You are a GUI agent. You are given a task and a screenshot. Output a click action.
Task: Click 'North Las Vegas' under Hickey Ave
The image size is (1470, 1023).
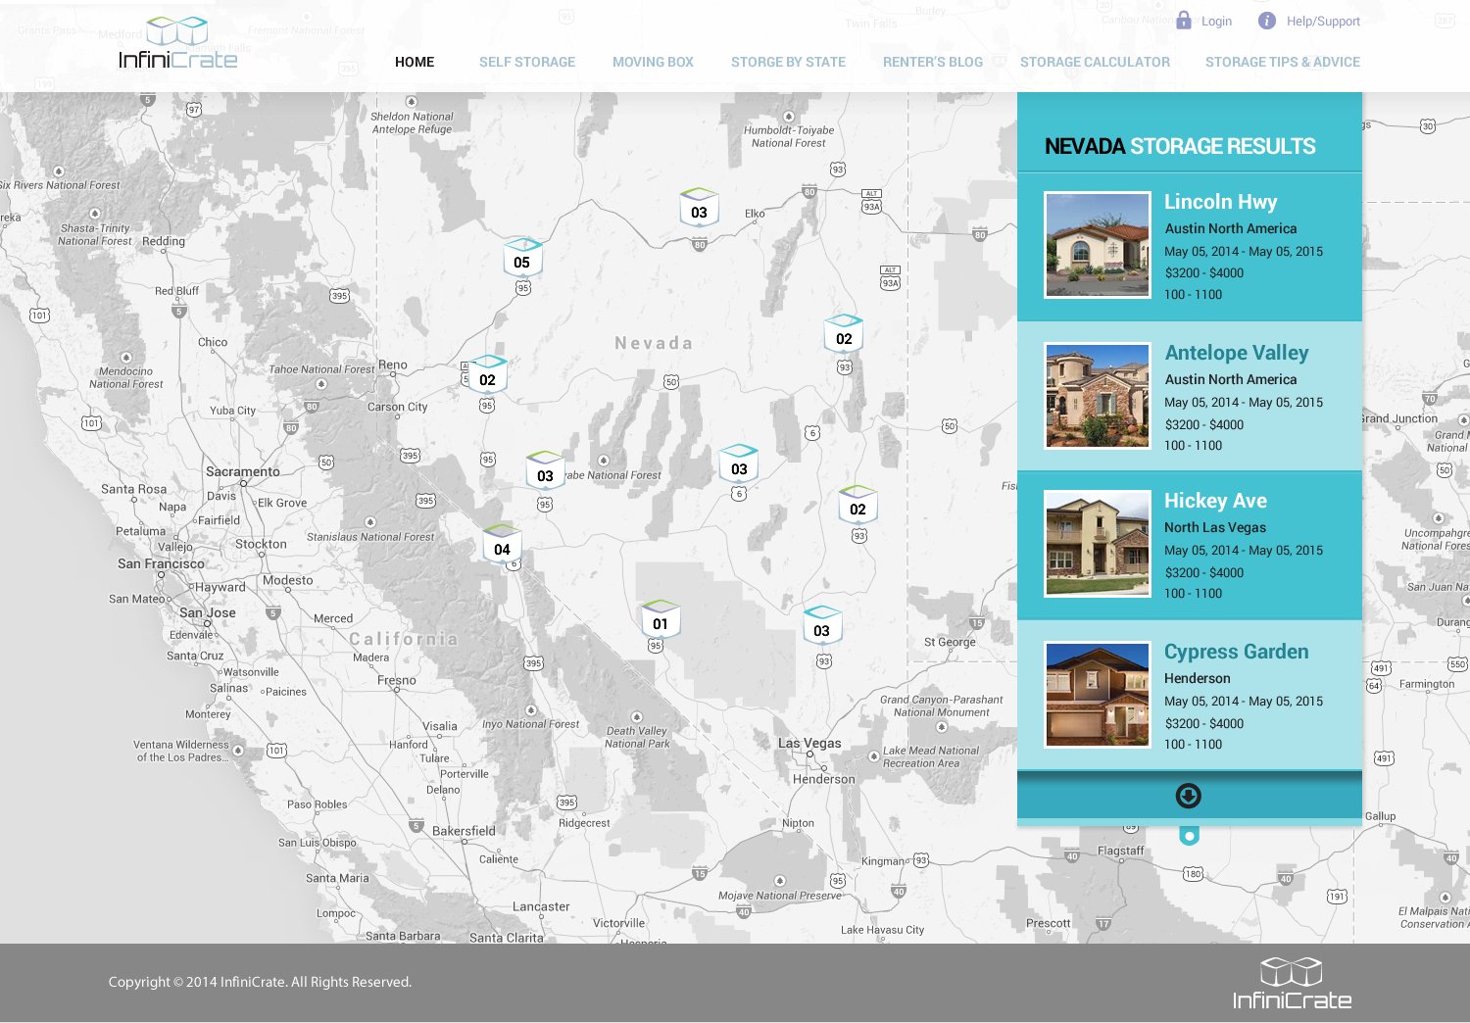[x=1215, y=527]
